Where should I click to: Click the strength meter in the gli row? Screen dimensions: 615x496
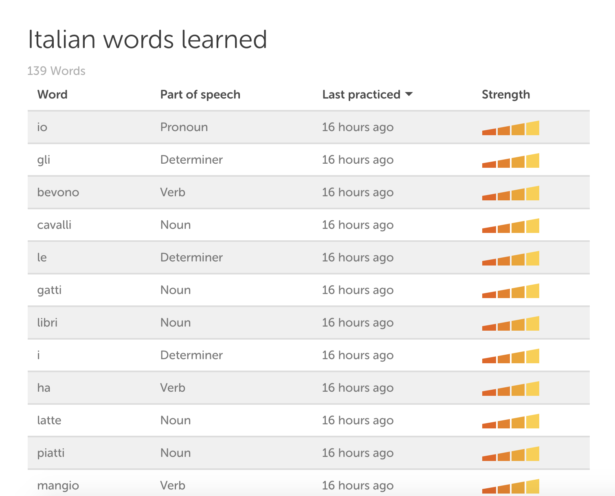click(511, 160)
